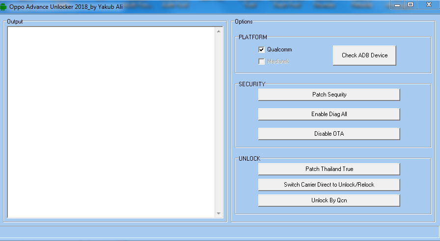Screen dimensions: 440x241
Task: Click the Output scrollbar down arrow
Action: click(x=219, y=214)
